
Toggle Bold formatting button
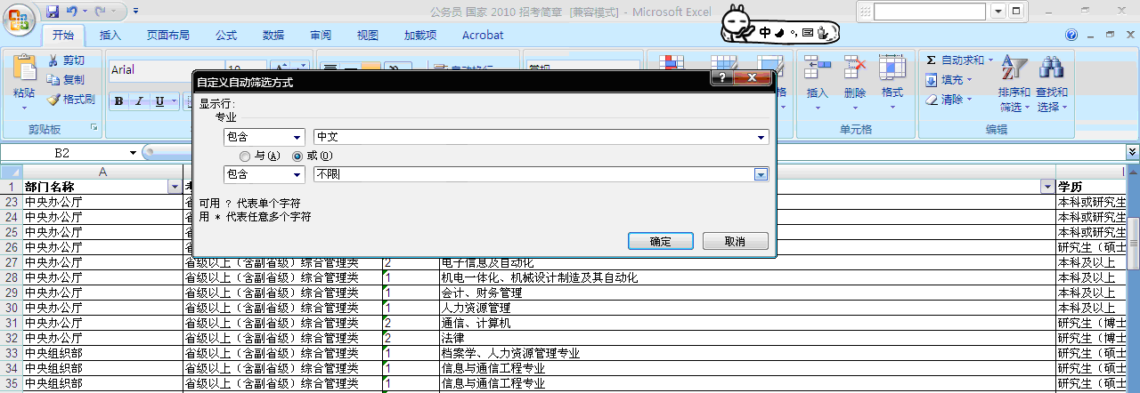point(118,101)
